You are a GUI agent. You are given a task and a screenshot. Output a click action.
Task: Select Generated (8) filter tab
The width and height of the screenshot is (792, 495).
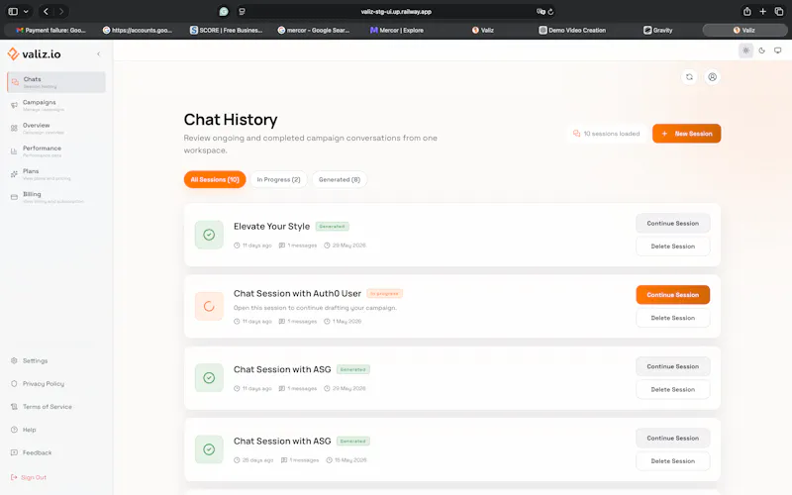click(x=340, y=179)
